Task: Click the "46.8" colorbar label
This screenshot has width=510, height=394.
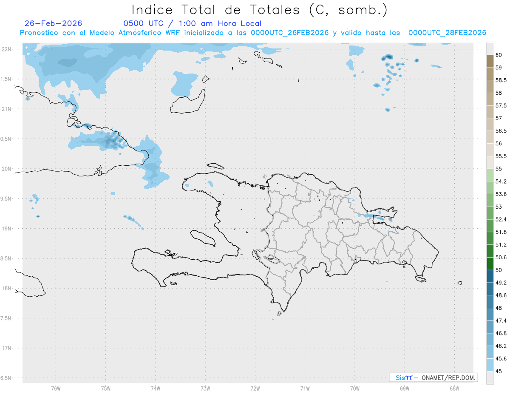Action: (501, 333)
